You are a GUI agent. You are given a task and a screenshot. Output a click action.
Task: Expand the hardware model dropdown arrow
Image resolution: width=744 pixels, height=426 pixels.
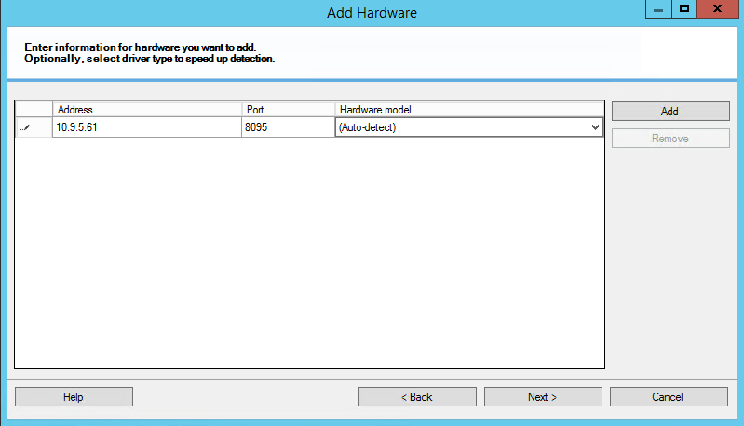(x=595, y=127)
